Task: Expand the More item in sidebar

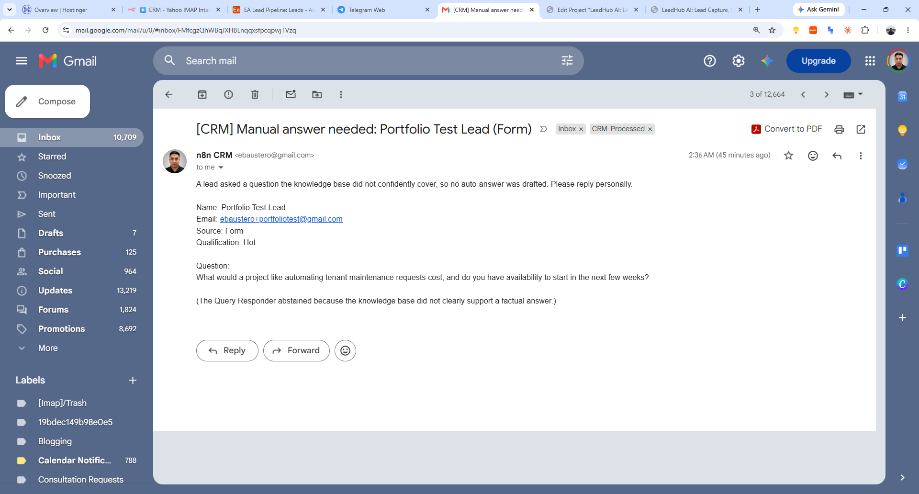Action: point(48,348)
